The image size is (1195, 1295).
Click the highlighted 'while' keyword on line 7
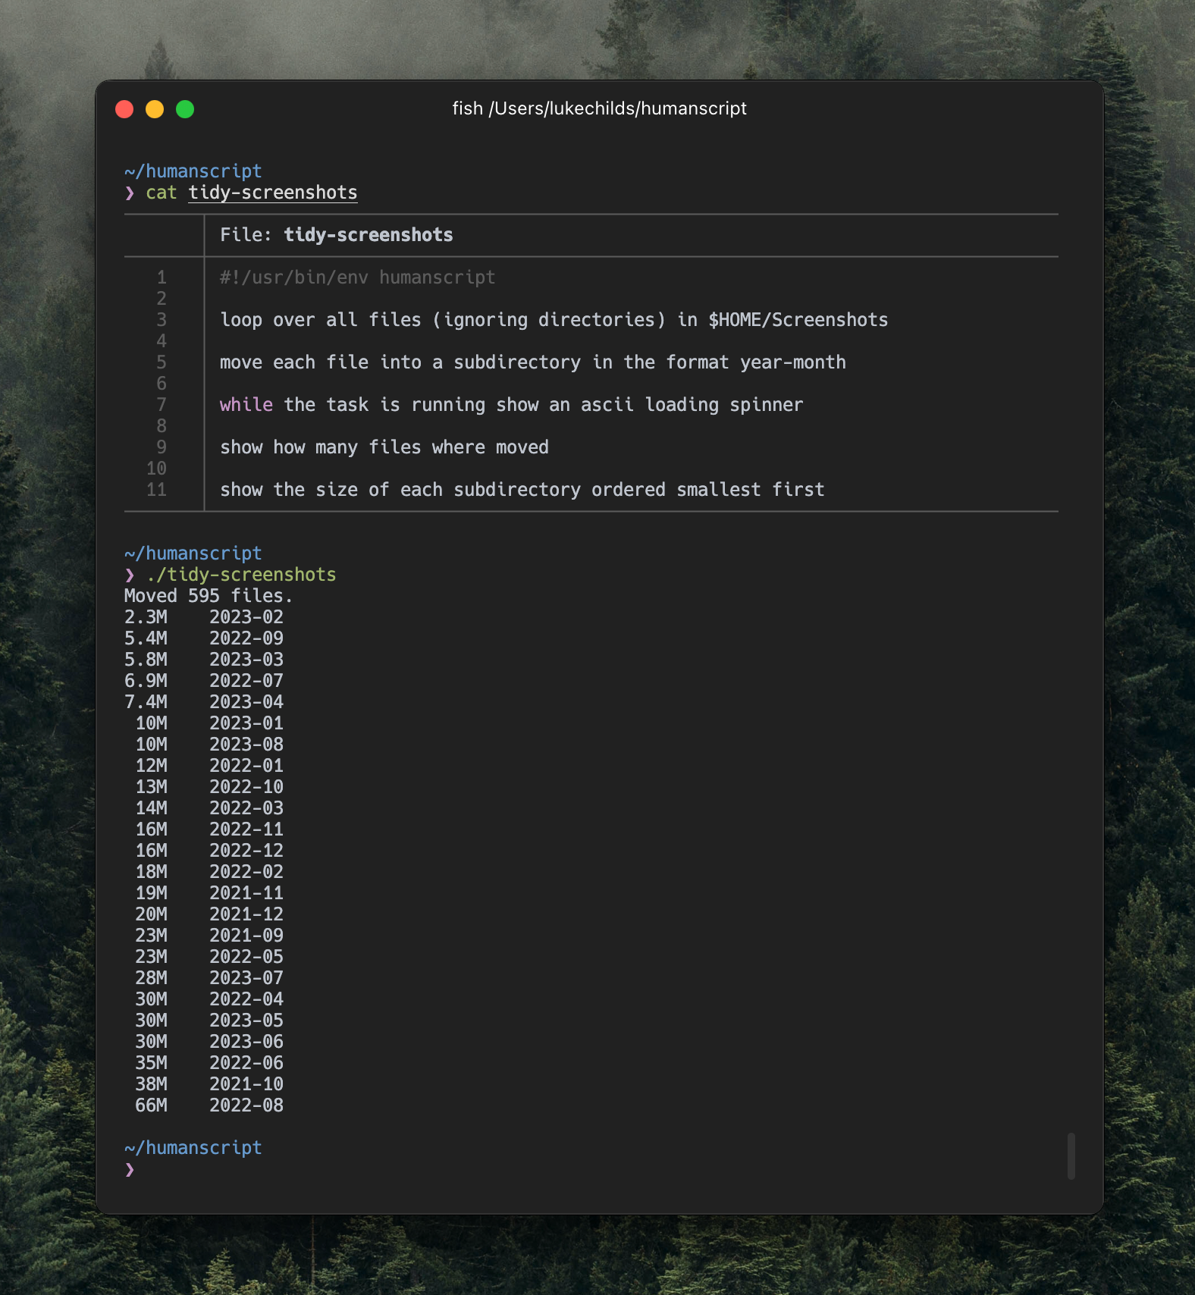pyautogui.click(x=246, y=405)
